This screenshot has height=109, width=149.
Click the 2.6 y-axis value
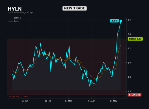(x=129, y=20)
